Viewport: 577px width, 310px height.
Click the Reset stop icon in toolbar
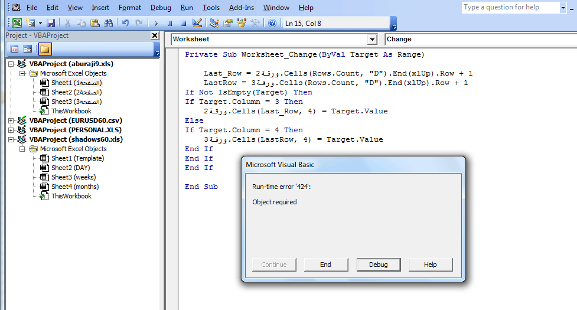point(183,23)
